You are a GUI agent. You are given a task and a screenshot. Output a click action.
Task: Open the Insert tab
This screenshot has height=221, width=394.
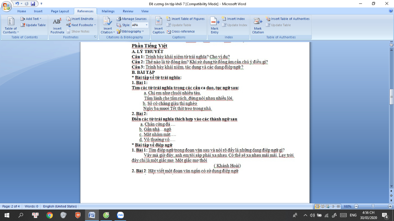pos(38,11)
